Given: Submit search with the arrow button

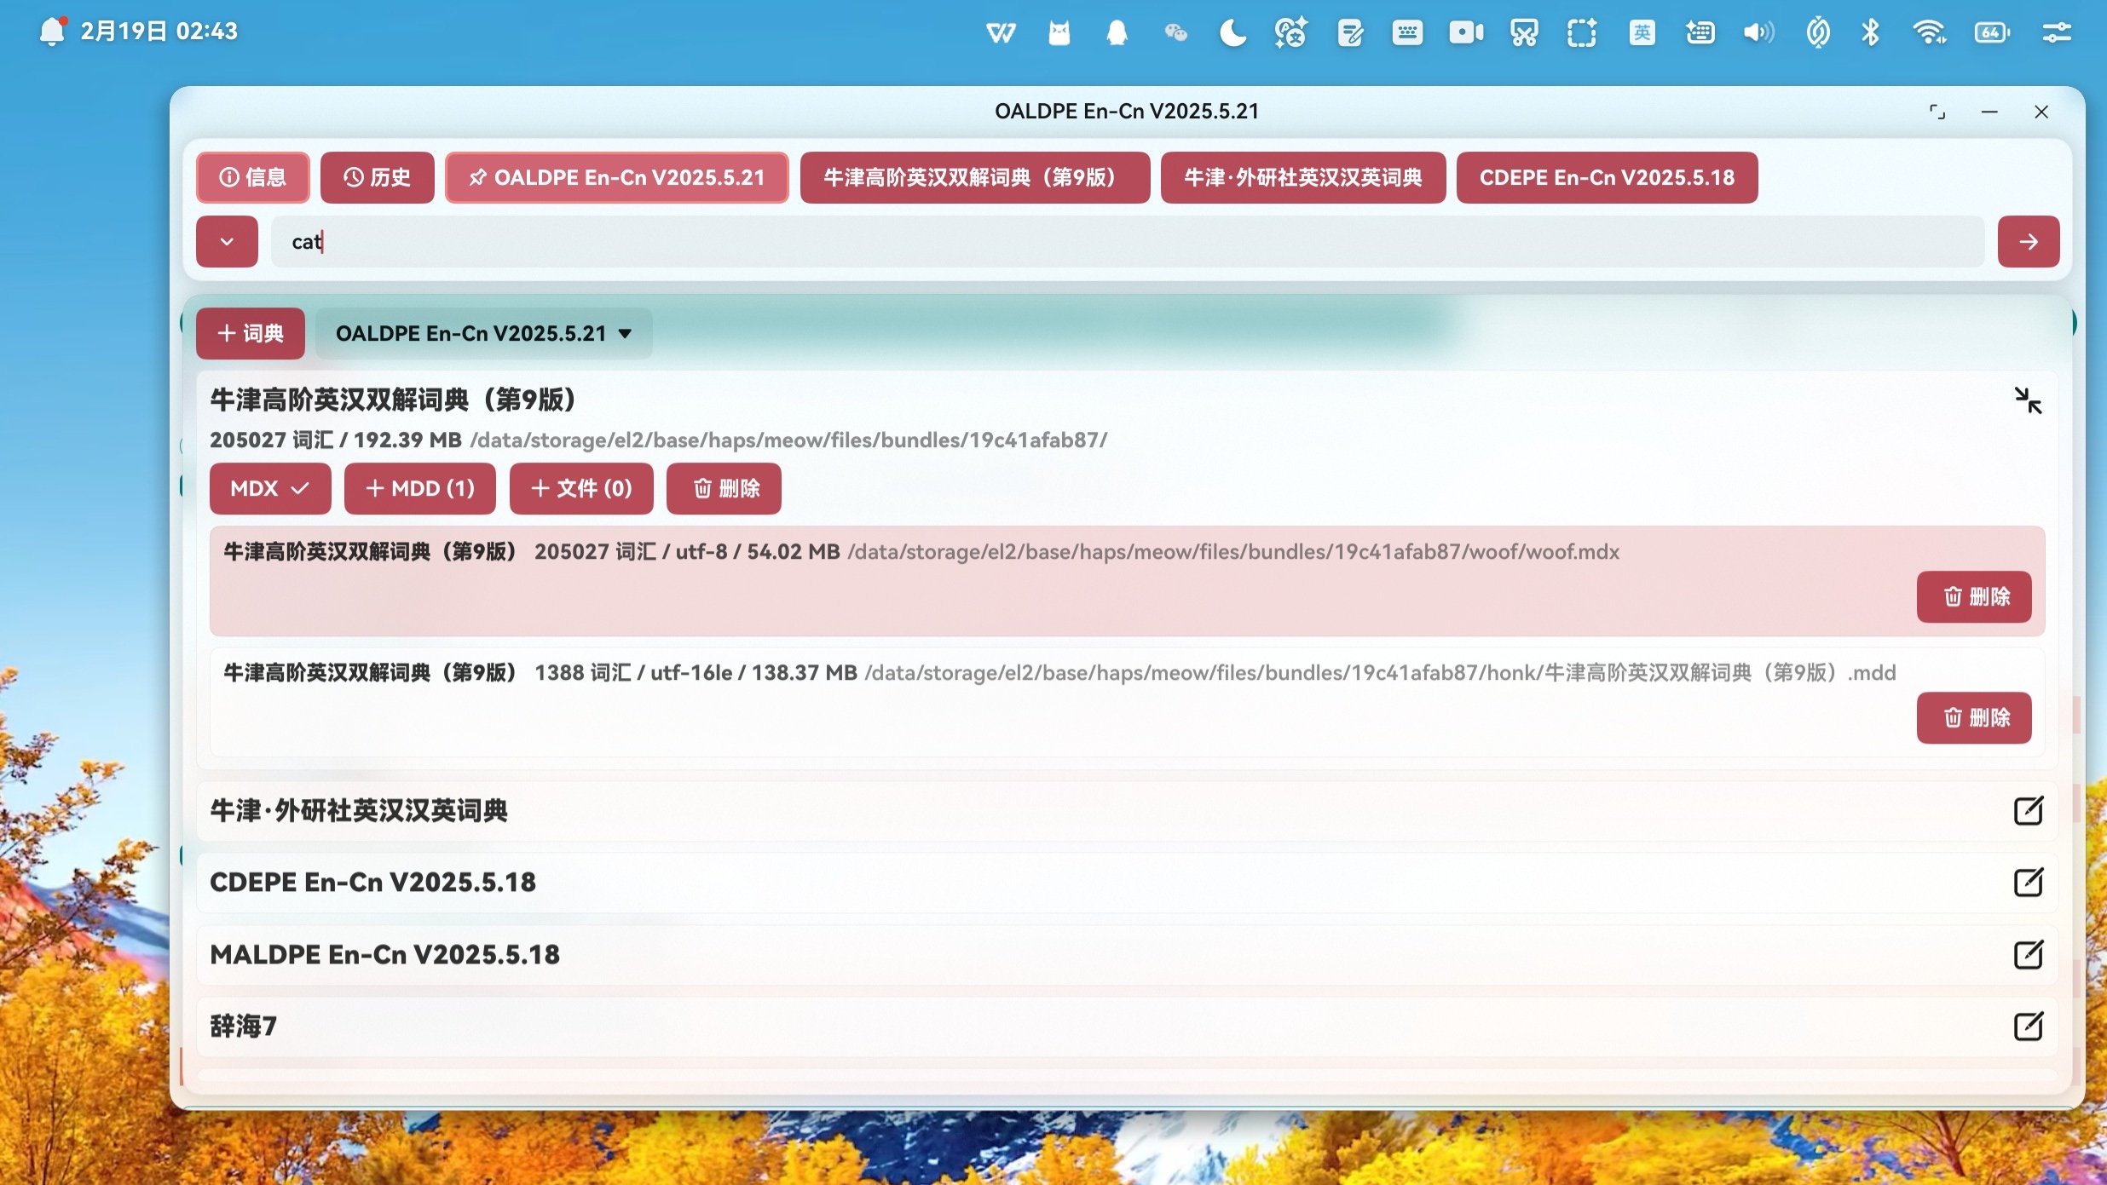Looking at the screenshot, I should [x=2028, y=242].
